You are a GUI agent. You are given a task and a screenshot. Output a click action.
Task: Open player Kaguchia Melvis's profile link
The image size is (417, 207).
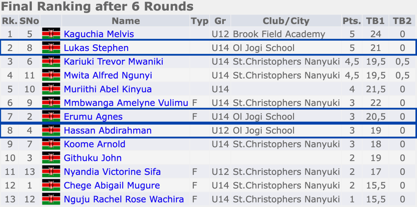click(99, 34)
